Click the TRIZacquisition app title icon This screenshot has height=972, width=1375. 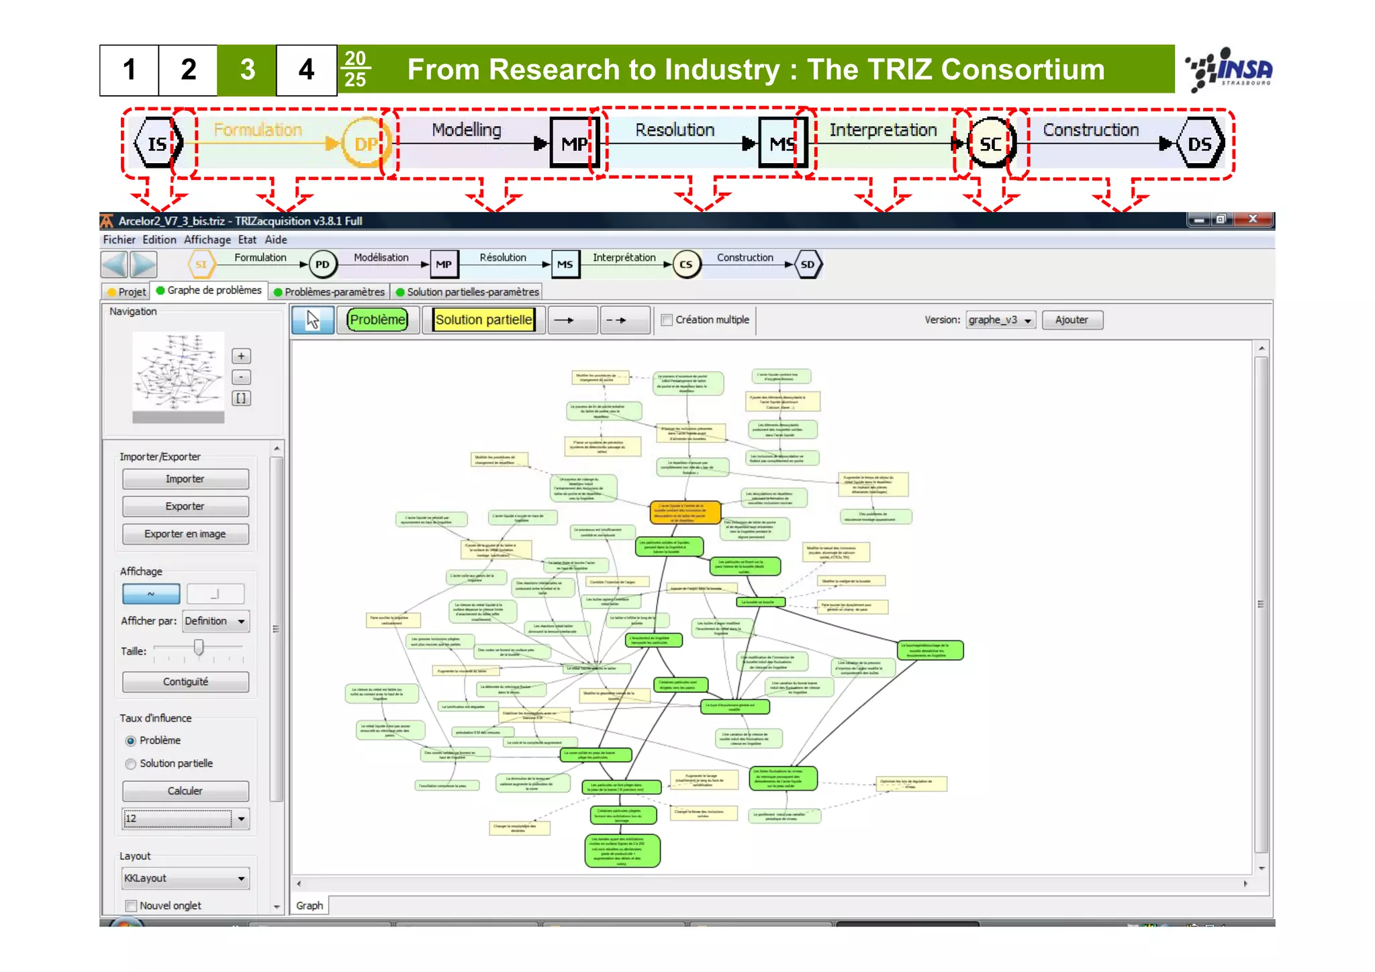107,221
